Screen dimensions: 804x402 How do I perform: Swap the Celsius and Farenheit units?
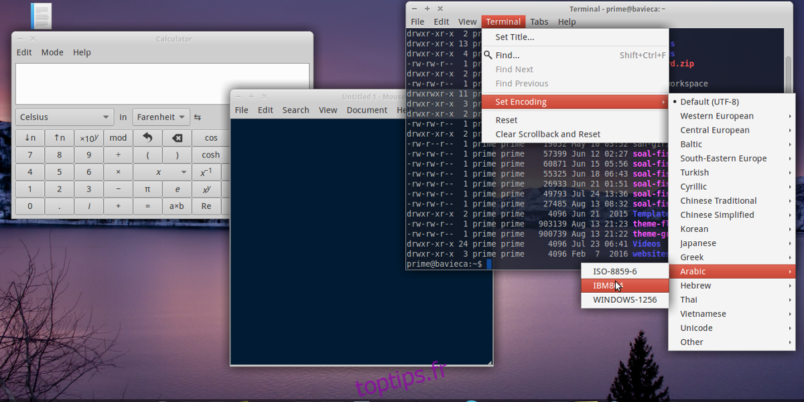click(198, 117)
